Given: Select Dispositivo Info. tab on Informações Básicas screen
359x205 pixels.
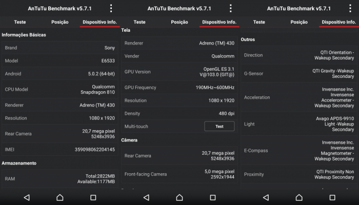Looking at the screenshot, I should [99, 22].
